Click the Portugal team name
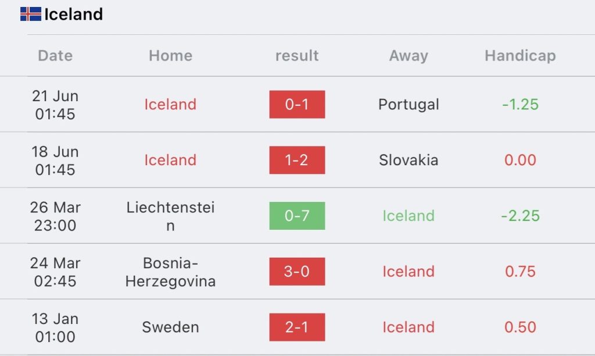The image size is (595, 356). [x=408, y=105]
